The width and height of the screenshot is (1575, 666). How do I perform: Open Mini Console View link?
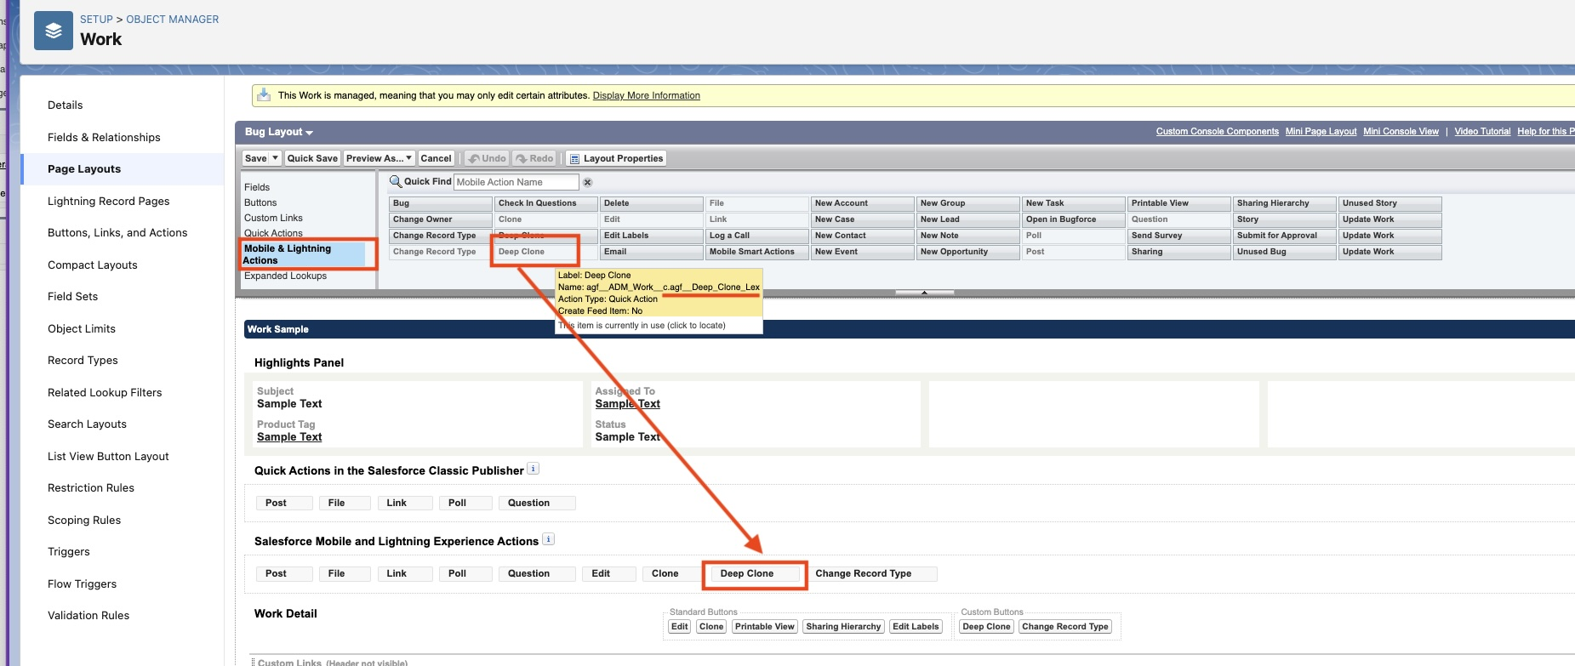point(1401,131)
